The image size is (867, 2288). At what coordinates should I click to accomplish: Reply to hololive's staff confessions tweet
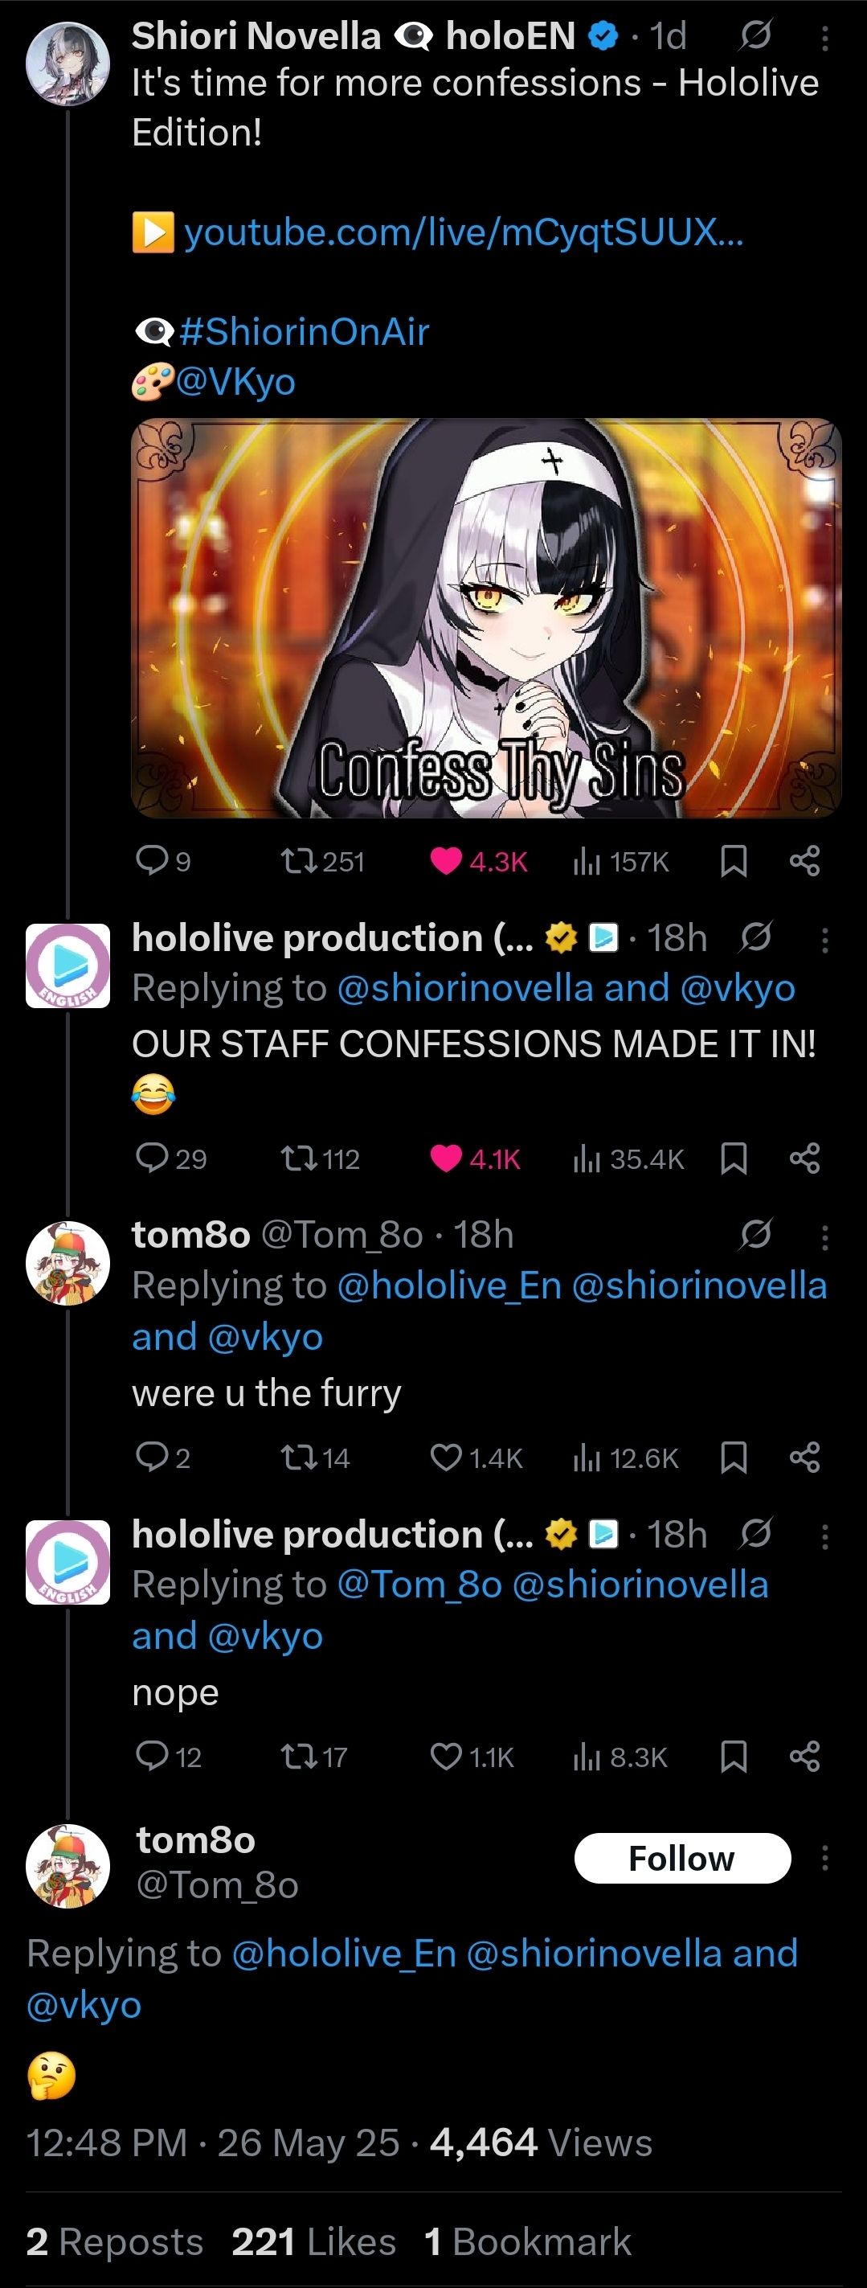[152, 1158]
